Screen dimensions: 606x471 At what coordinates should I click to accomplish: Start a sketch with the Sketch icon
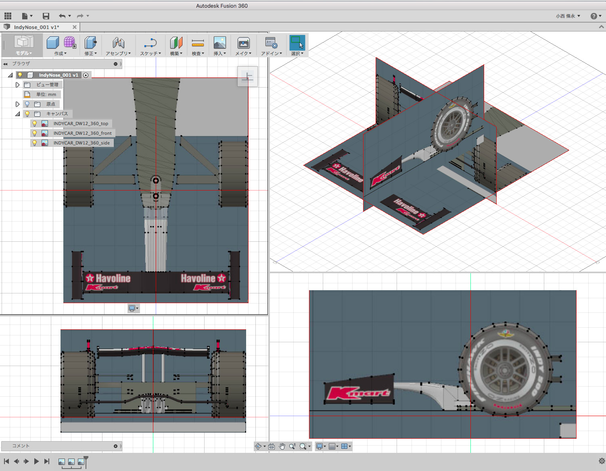[x=150, y=42]
